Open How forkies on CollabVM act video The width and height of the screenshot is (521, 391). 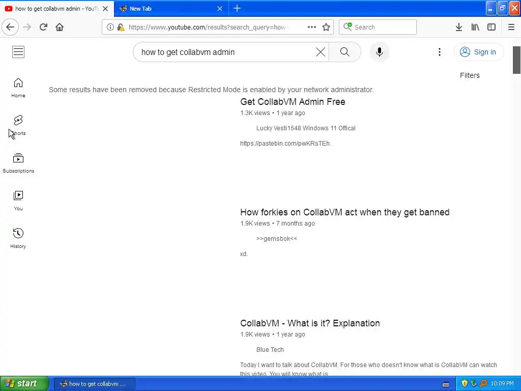click(x=345, y=212)
